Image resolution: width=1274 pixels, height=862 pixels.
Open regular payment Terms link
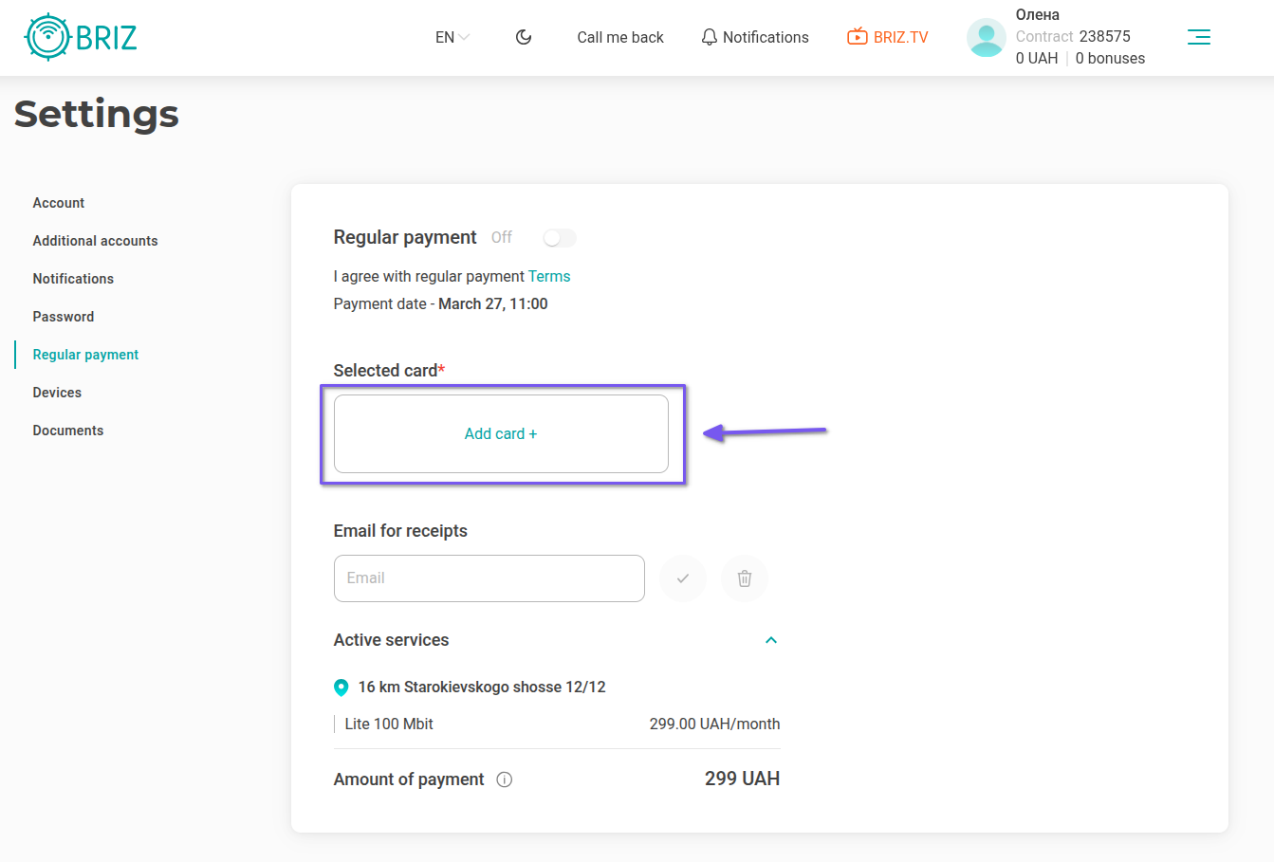(549, 277)
